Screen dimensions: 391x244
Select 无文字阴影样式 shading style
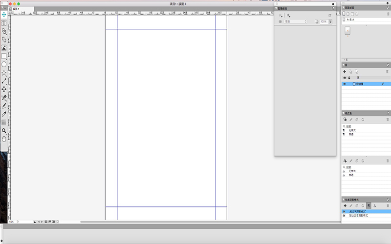tap(366, 212)
